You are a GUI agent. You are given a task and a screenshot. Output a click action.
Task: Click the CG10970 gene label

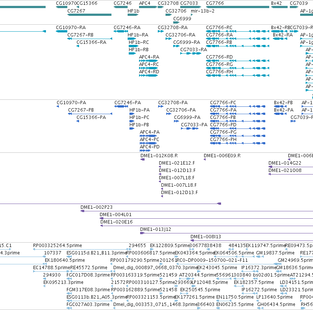click(66, 3)
